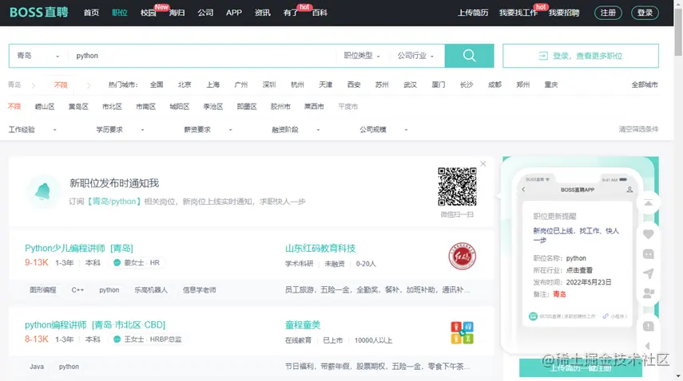Select hot city 深圳
The width and height of the screenshot is (683, 381).
(269, 84)
